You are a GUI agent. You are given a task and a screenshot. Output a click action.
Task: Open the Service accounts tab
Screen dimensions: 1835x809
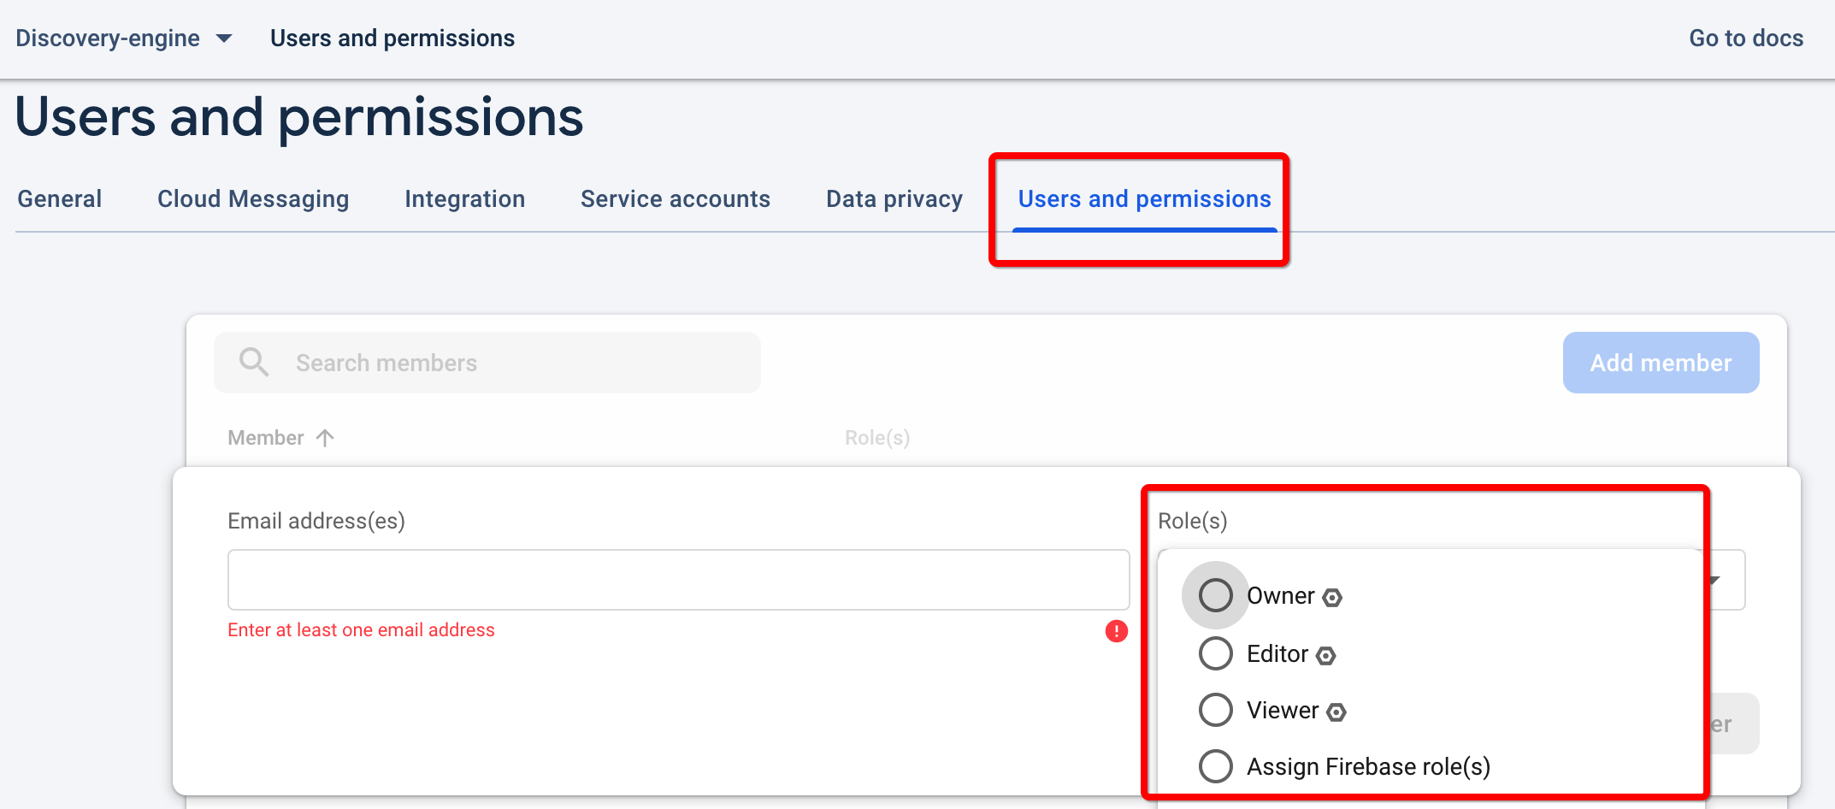pyautogui.click(x=675, y=199)
